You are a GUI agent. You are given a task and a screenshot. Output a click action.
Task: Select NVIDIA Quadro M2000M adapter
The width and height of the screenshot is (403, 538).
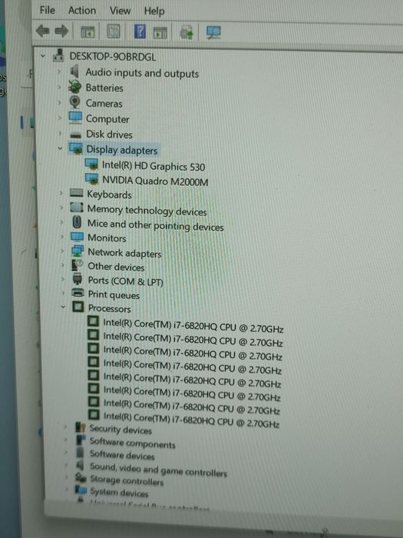[155, 181]
